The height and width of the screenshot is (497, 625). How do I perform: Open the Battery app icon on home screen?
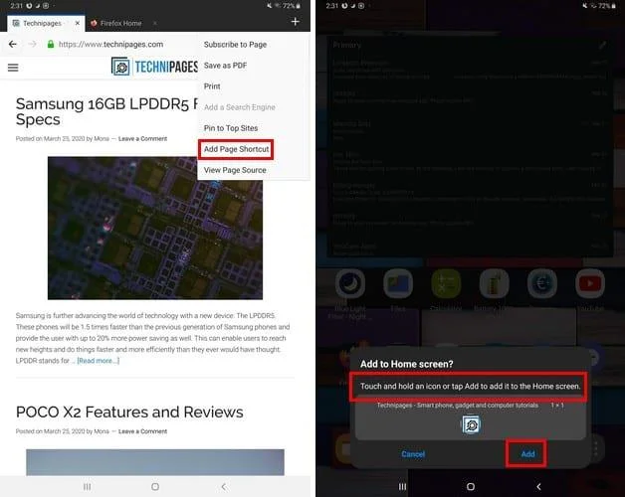(x=494, y=283)
